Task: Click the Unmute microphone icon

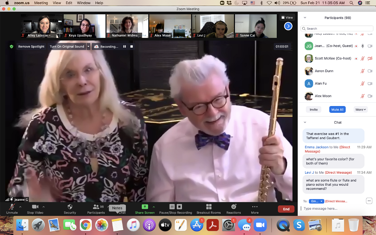Action: 12,207
